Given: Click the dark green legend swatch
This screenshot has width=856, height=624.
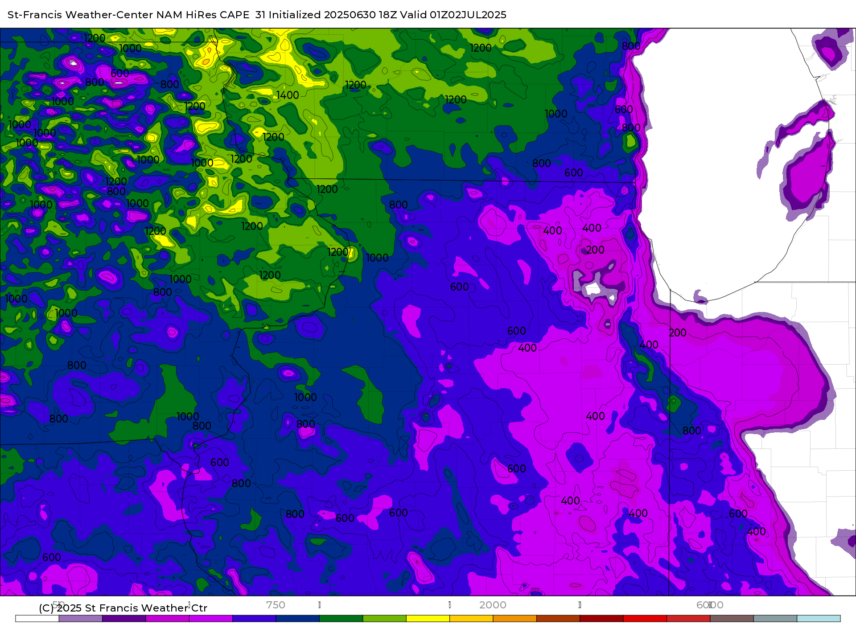Looking at the screenshot, I should coord(341,619).
